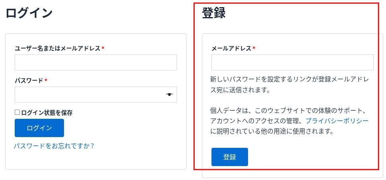Focus the ユーザー名またはメールアドレス input box

[95, 62]
